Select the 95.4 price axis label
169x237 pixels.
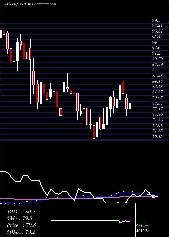[156, 37]
